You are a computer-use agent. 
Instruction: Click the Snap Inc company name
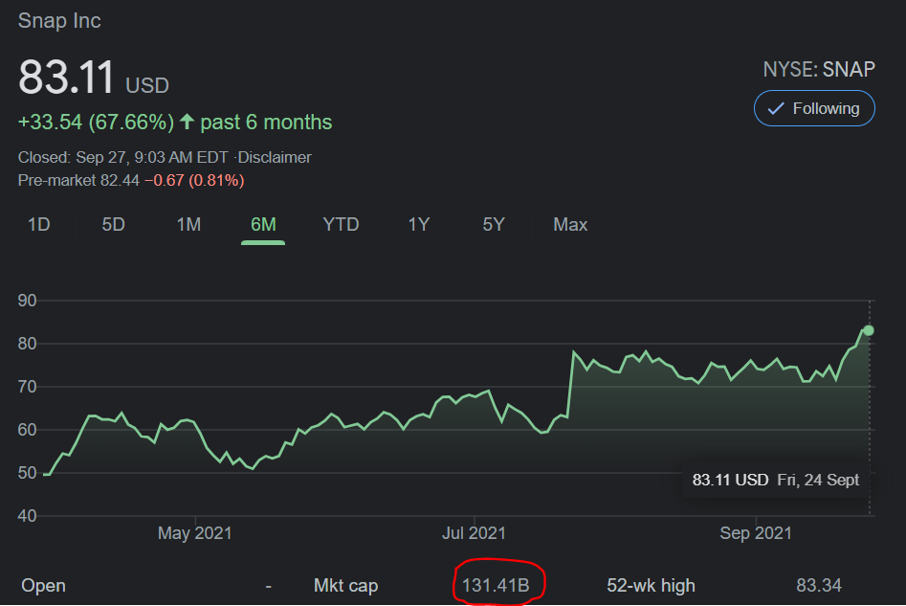tap(59, 21)
